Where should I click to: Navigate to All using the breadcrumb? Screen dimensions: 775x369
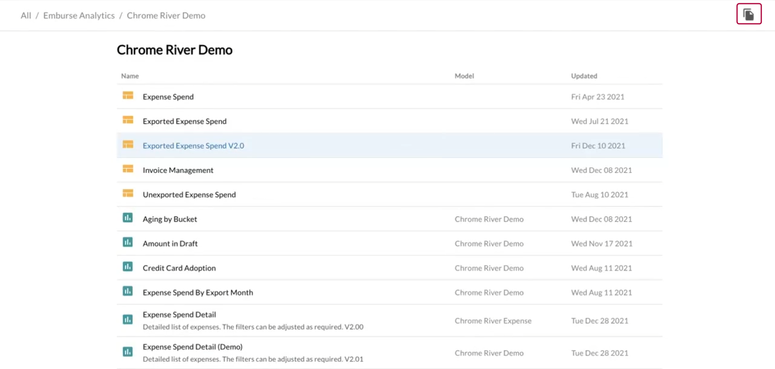click(x=25, y=15)
